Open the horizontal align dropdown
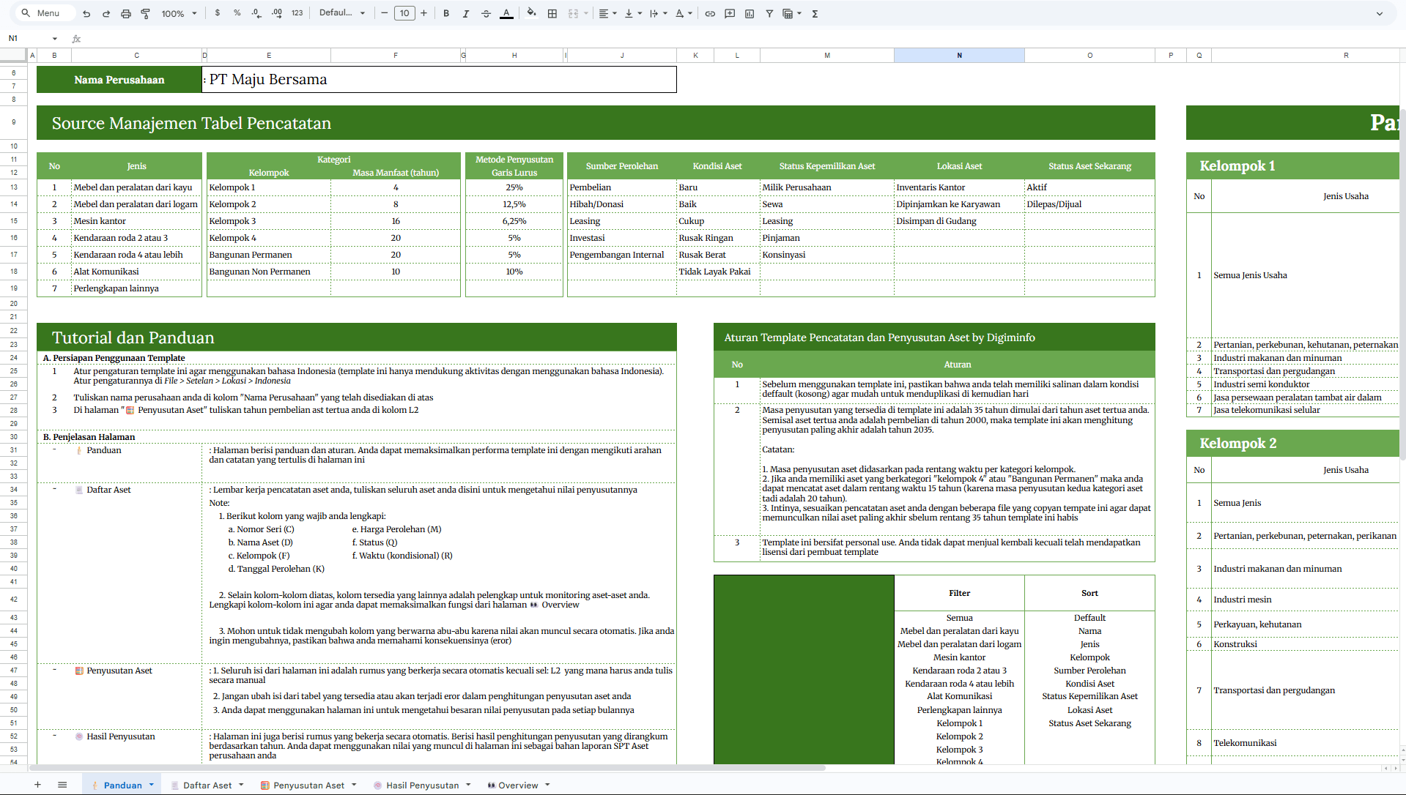This screenshot has width=1406, height=795. click(607, 13)
